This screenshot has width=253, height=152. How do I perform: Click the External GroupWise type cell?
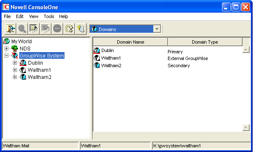coord(188,58)
